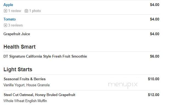Click the star review icon under Tomato
Screen dimensions: 172x107
5,25
